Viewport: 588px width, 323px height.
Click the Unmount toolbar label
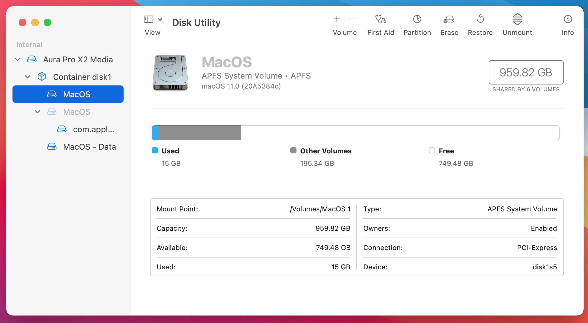point(517,32)
